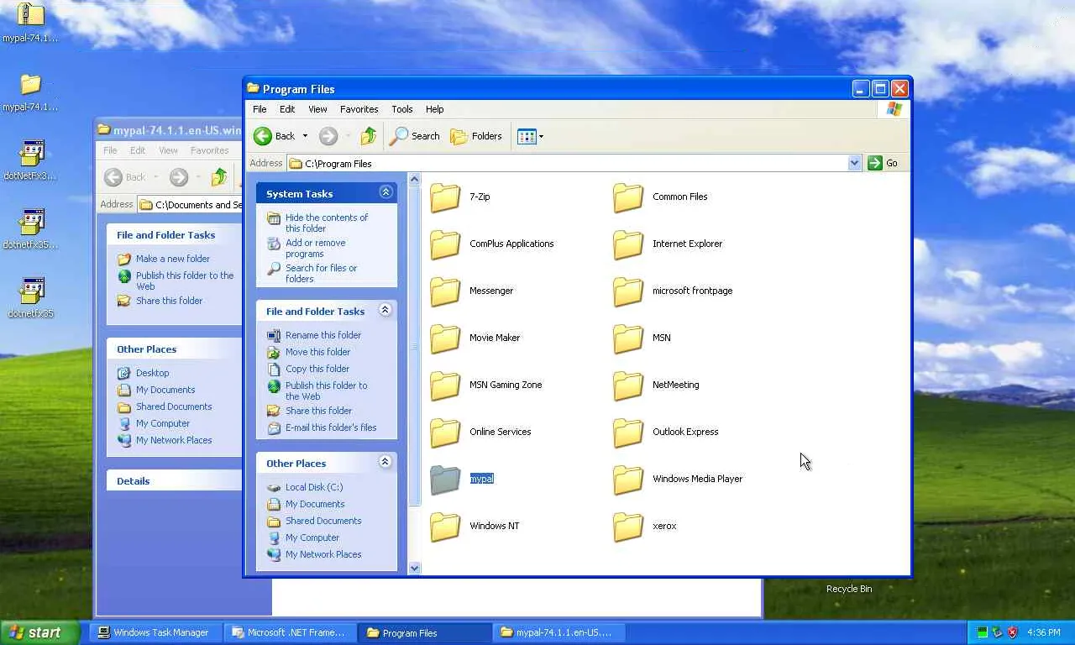Click the security shield tray icon

tap(1013, 632)
